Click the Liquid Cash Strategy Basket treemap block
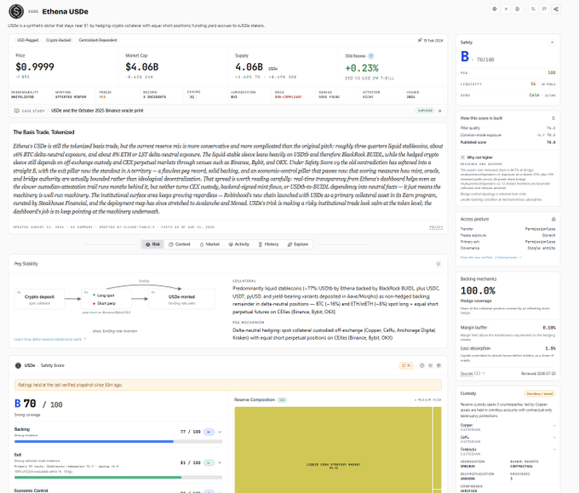 click(334, 450)
